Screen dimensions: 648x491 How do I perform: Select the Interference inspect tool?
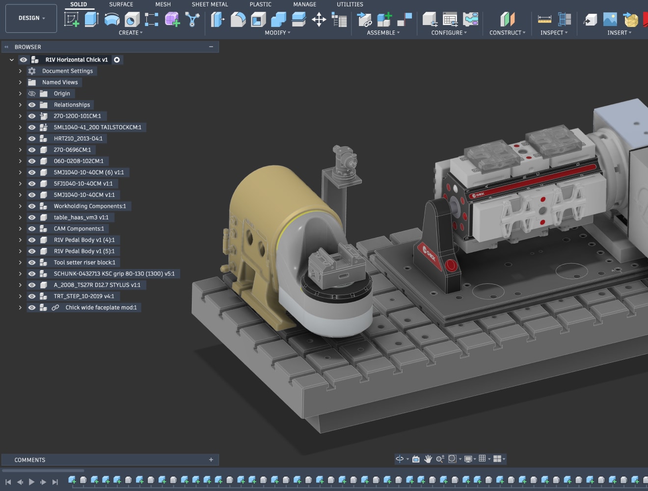[565, 19]
